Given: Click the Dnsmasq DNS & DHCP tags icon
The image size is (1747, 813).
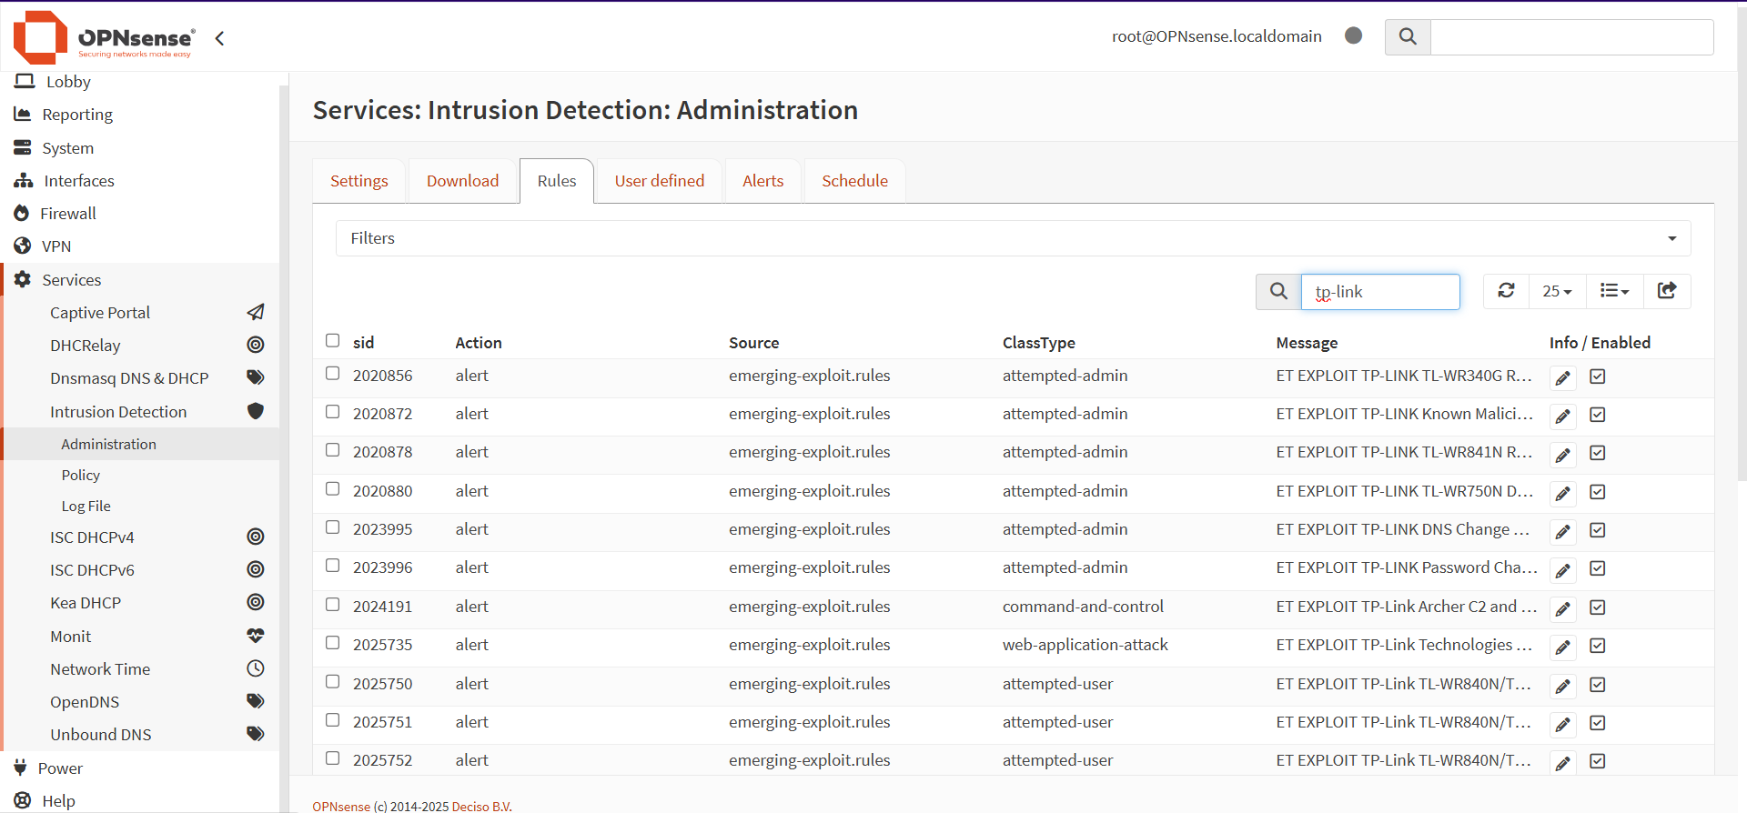Looking at the screenshot, I should (256, 377).
